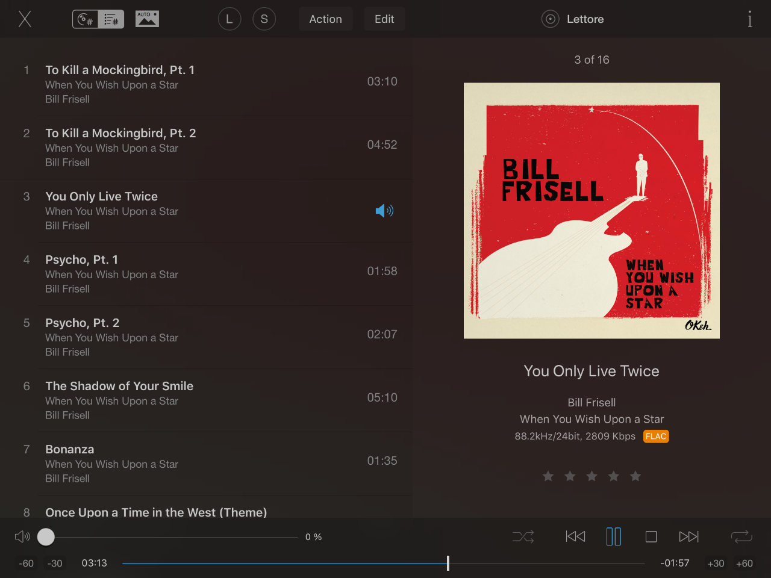The width and height of the screenshot is (771, 578).
Task: Play Once Upon a Time in the West
Action: pyautogui.click(x=206, y=507)
